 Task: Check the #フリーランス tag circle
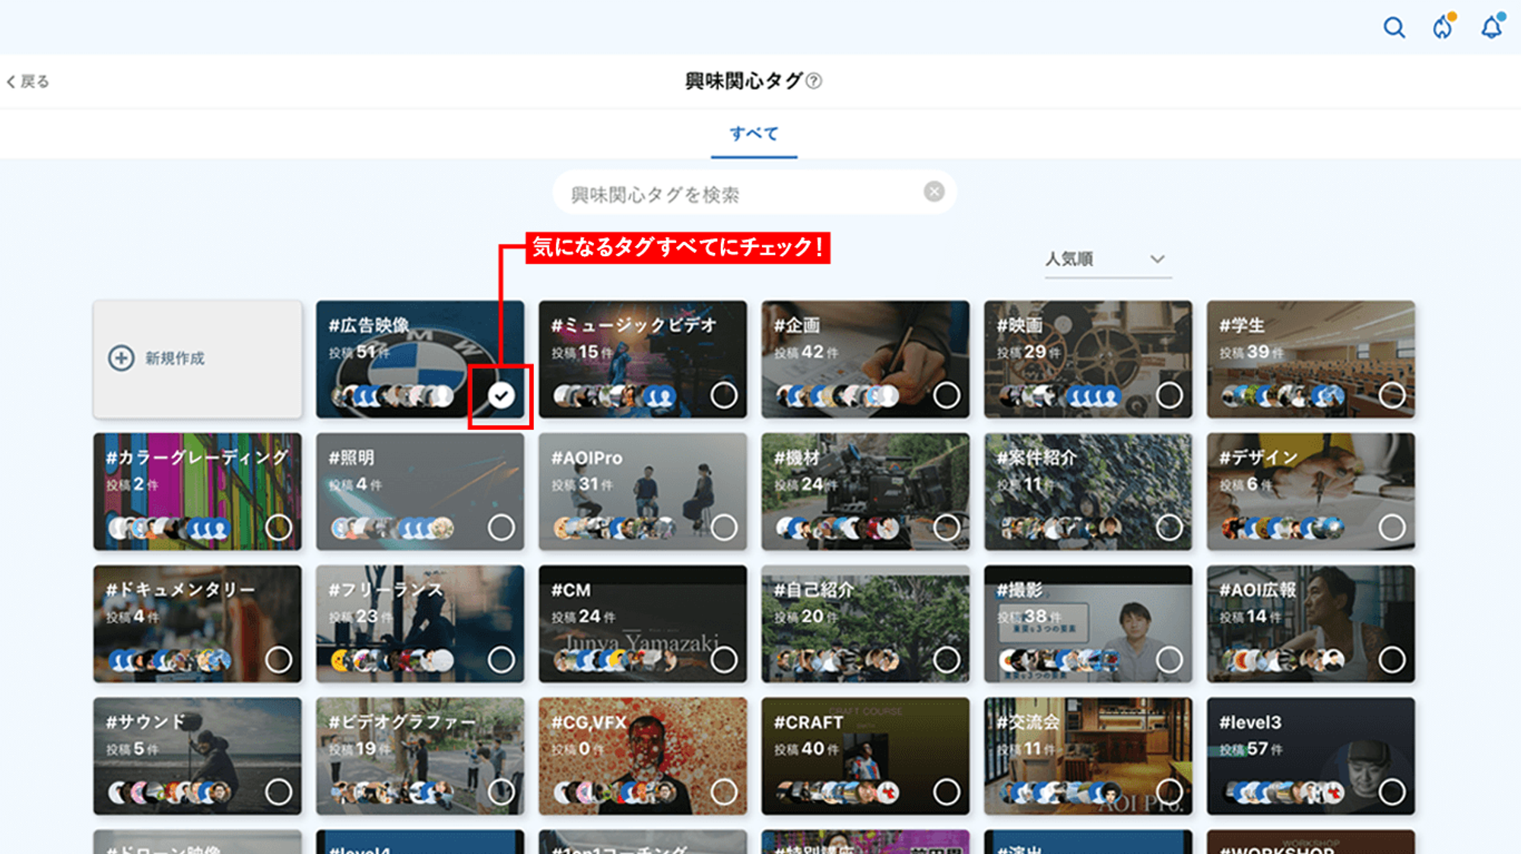coord(501,659)
